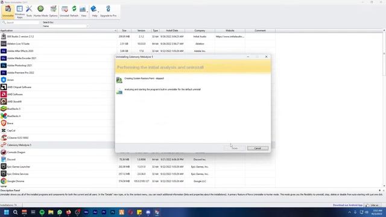Open the Help toolbar icon

coord(94,11)
